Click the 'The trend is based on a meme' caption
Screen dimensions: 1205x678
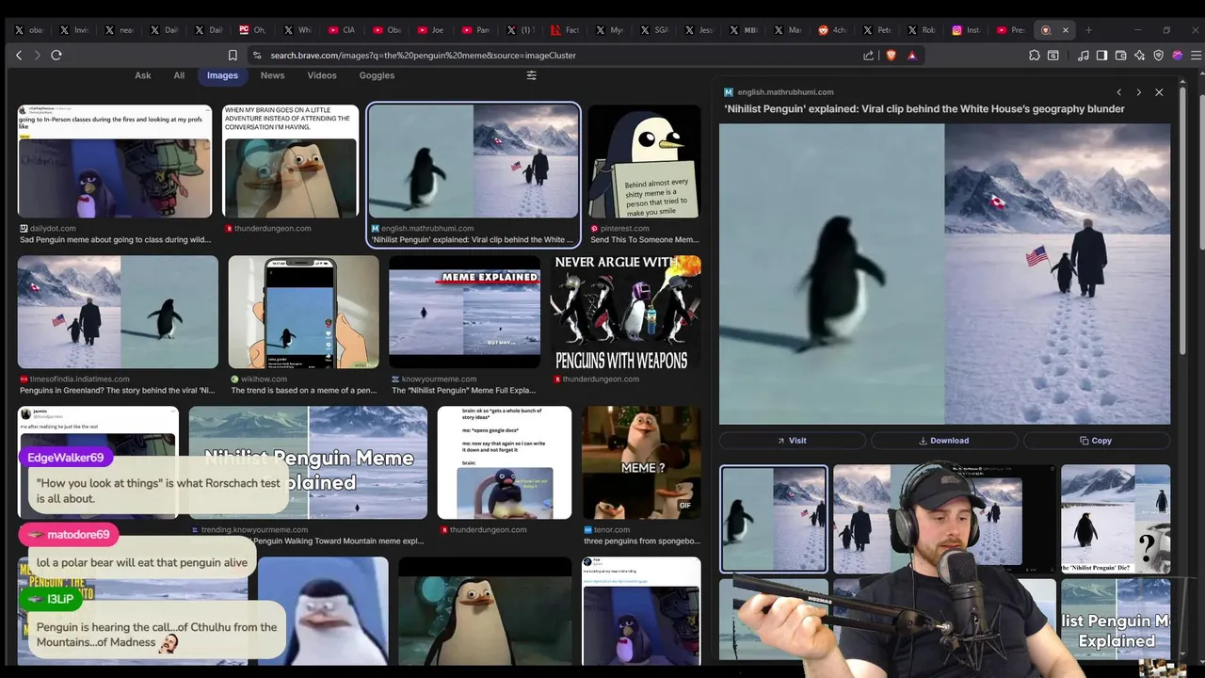tap(304, 391)
